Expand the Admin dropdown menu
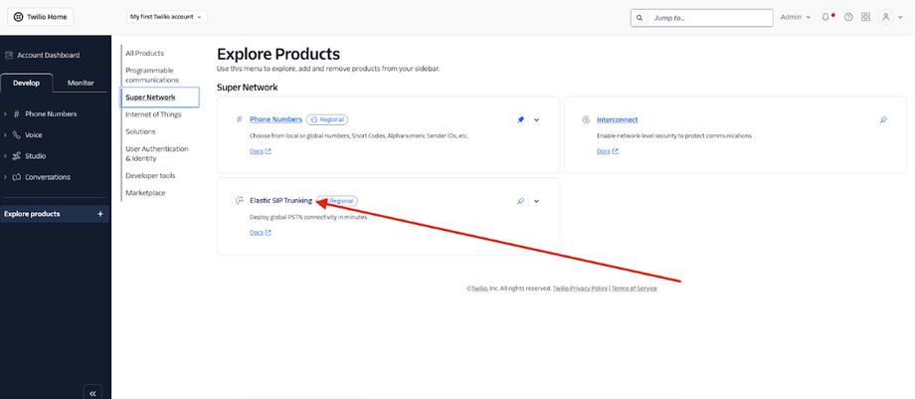 coord(796,17)
